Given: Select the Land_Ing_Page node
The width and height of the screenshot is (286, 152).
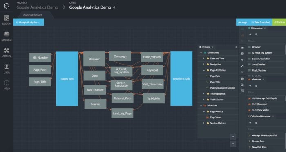Looking at the screenshot, I should pyautogui.click(x=122, y=113).
